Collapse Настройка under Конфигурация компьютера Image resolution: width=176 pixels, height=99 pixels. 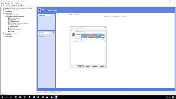4,13
